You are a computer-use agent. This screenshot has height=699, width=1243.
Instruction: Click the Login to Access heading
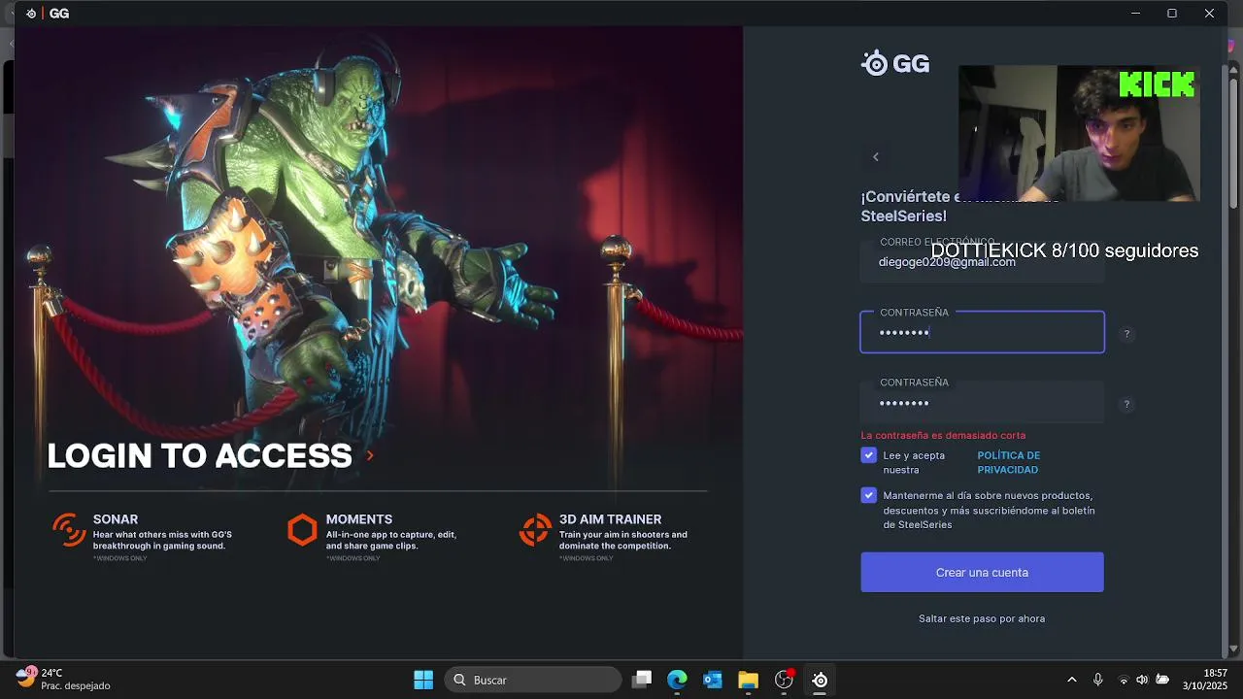200,455
